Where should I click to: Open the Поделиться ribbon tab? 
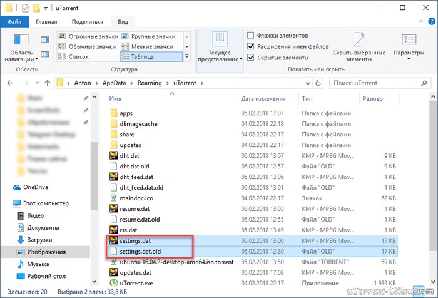click(x=88, y=21)
